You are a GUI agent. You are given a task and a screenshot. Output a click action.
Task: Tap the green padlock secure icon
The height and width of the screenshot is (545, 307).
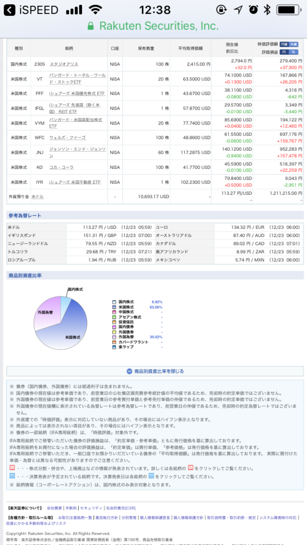point(90,26)
